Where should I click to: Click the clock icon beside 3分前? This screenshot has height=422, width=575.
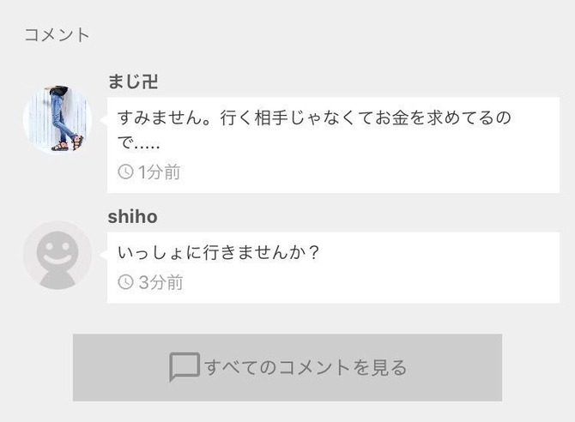pyautogui.click(x=125, y=282)
